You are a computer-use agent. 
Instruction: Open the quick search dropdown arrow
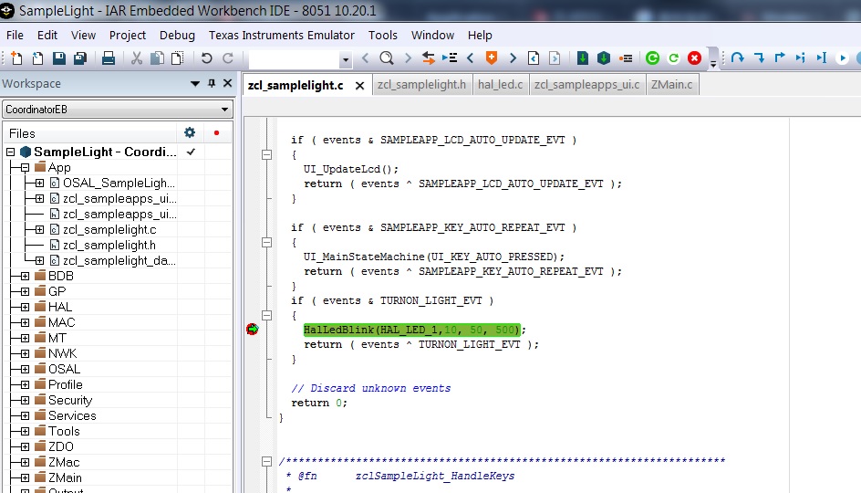(x=346, y=58)
